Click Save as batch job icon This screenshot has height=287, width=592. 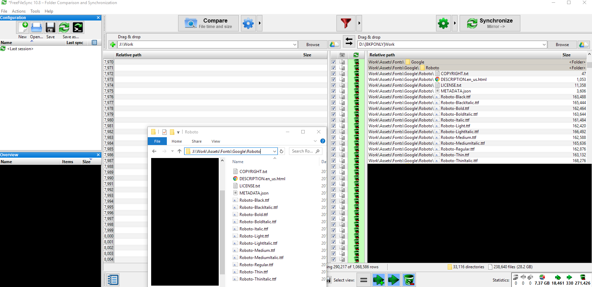[78, 27]
